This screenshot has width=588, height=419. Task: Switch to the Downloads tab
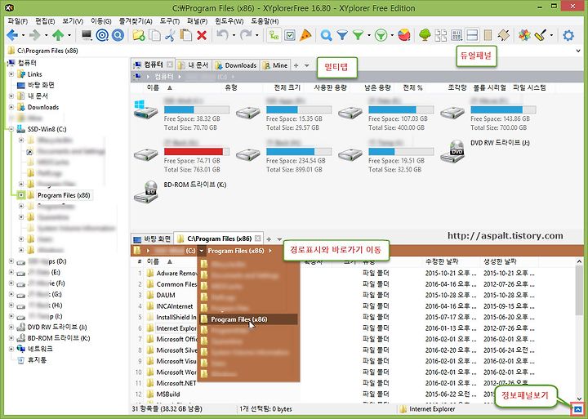coord(236,65)
